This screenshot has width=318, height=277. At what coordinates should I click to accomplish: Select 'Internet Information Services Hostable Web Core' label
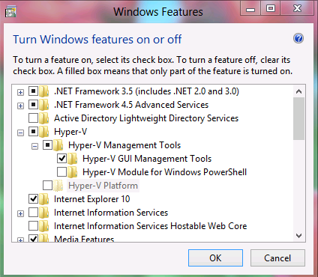151,226
